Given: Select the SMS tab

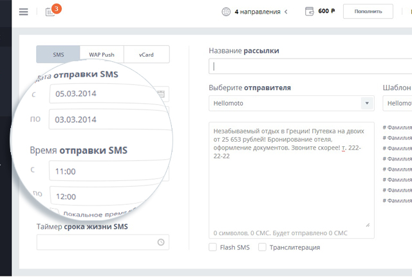Looking at the screenshot, I should [58, 54].
